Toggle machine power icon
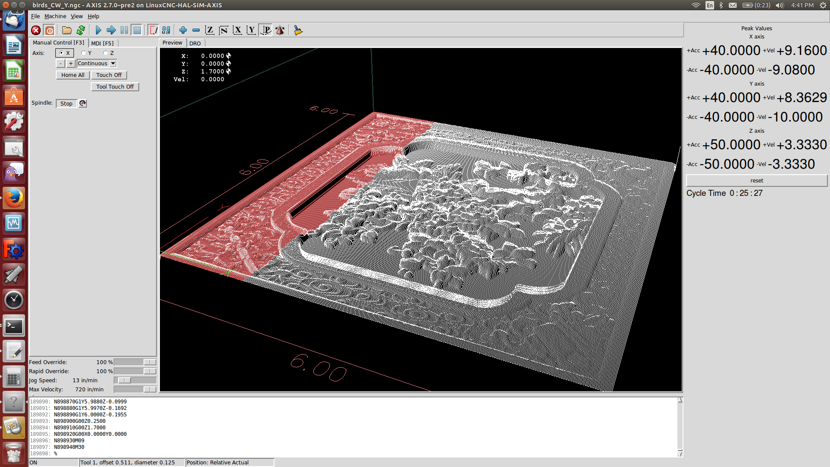The image size is (830, 467). pos(50,30)
